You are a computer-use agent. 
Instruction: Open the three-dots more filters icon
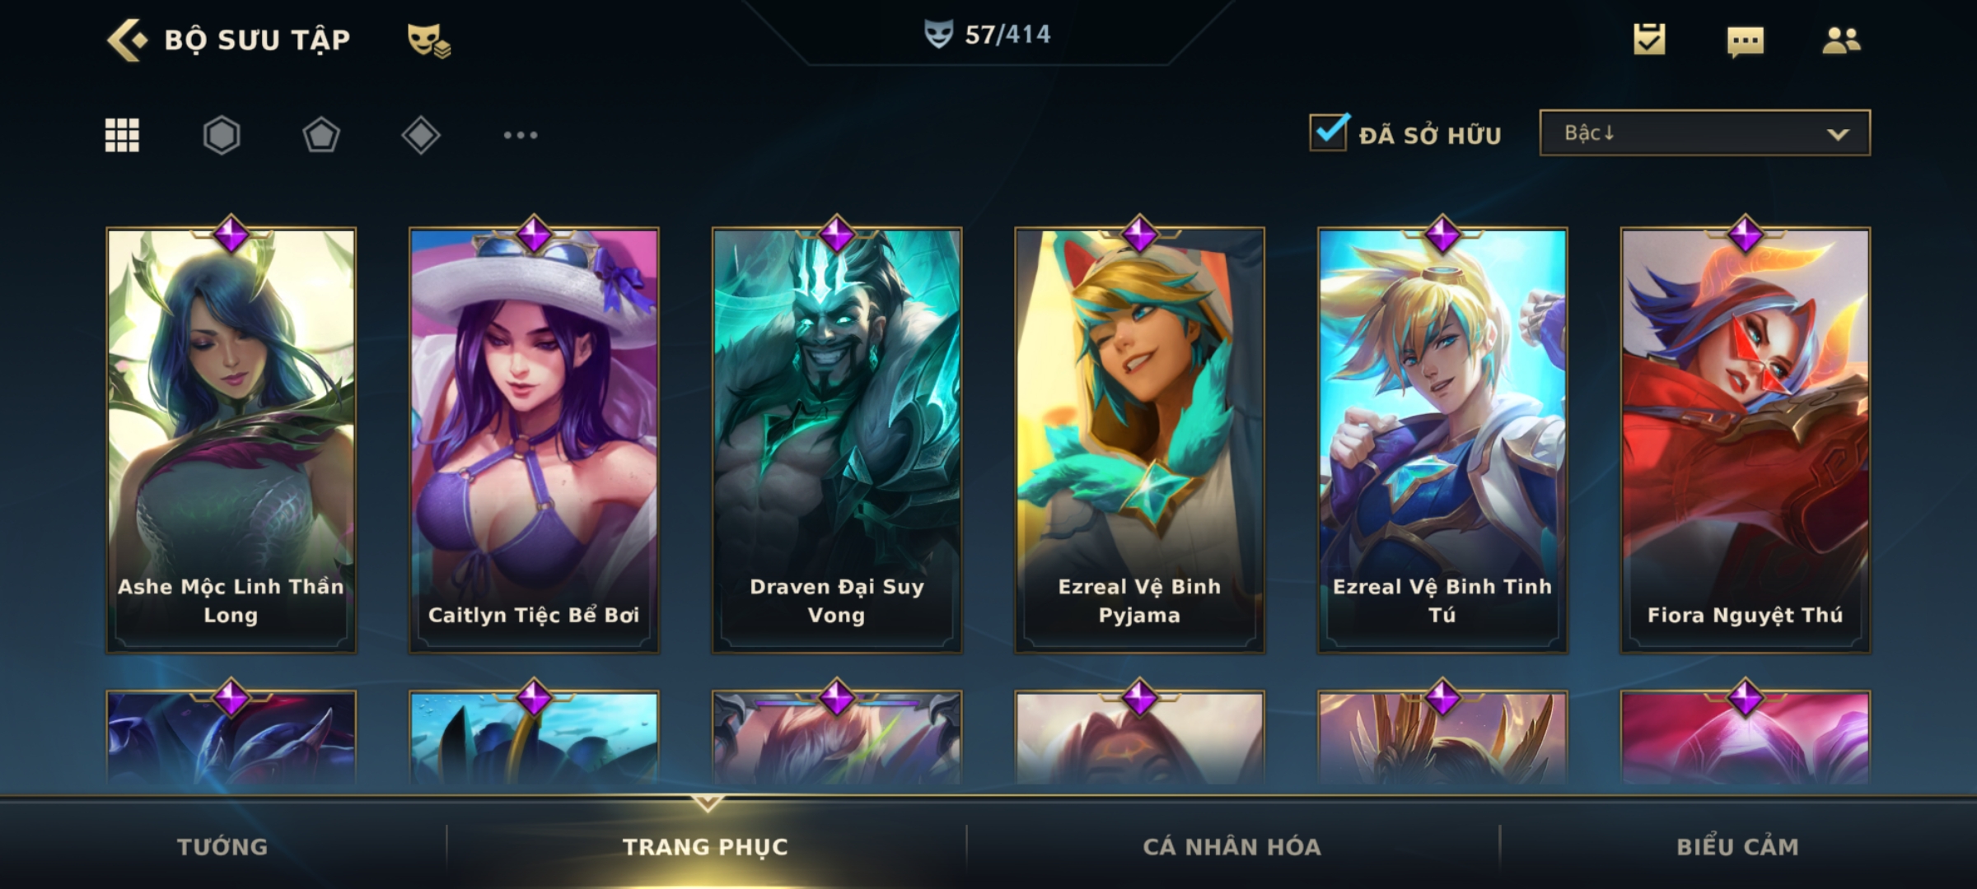click(521, 135)
